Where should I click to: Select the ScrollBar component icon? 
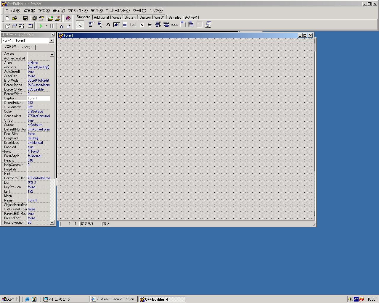(175, 25)
